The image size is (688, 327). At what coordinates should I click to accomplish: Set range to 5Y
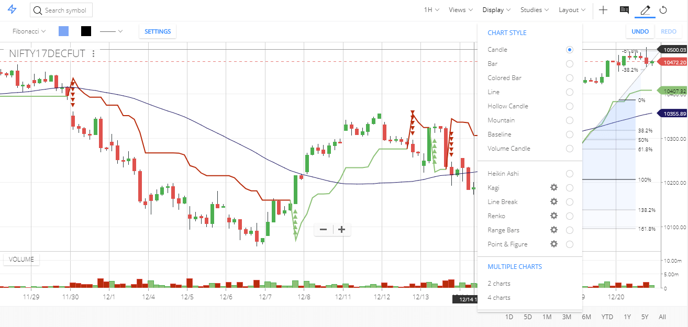[x=645, y=317]
